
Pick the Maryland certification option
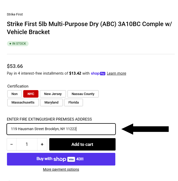coord(51,103)
